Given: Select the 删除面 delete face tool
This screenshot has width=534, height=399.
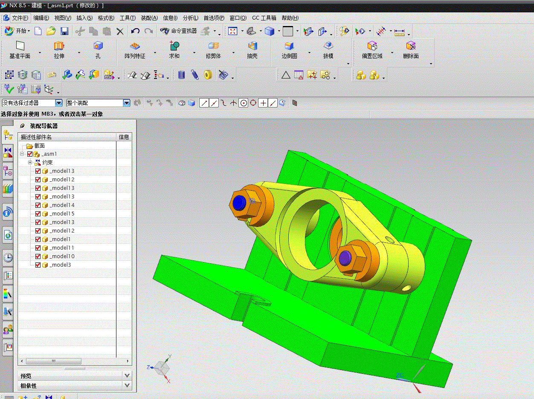Looking at the screenshot, I should (411, 50).
